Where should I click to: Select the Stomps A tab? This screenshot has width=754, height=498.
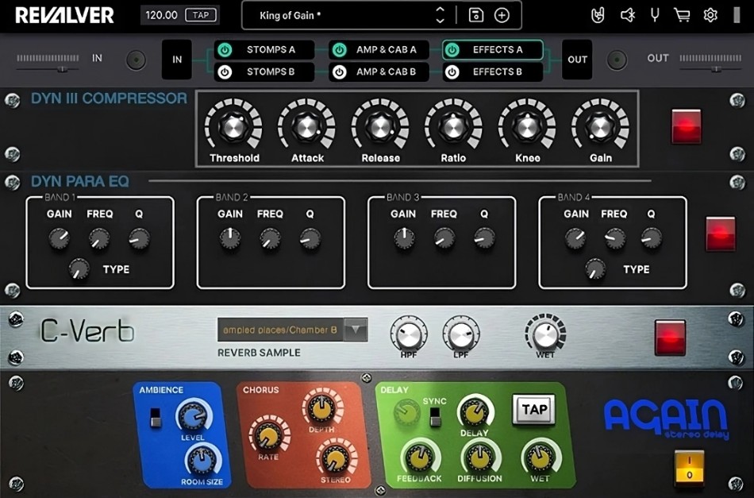point(264,49)
